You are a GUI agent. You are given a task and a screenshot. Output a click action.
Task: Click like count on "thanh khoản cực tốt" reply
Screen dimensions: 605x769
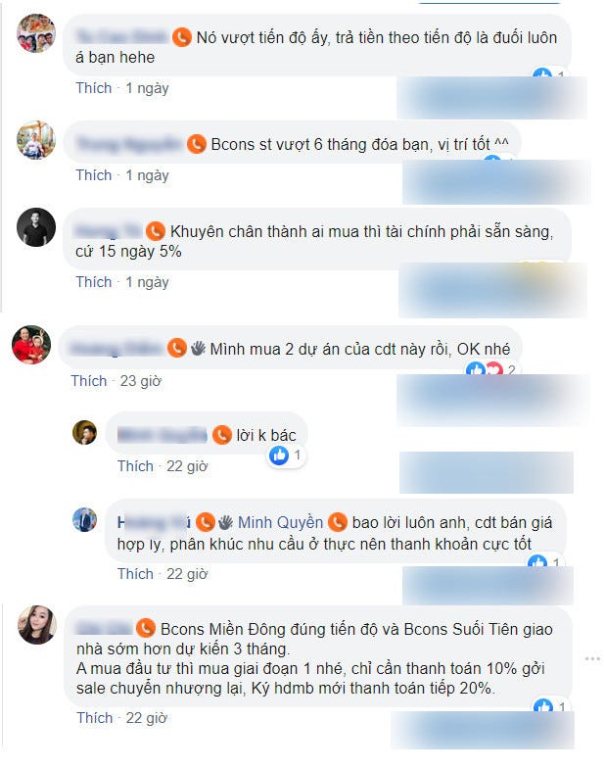[x=555, y=562]
